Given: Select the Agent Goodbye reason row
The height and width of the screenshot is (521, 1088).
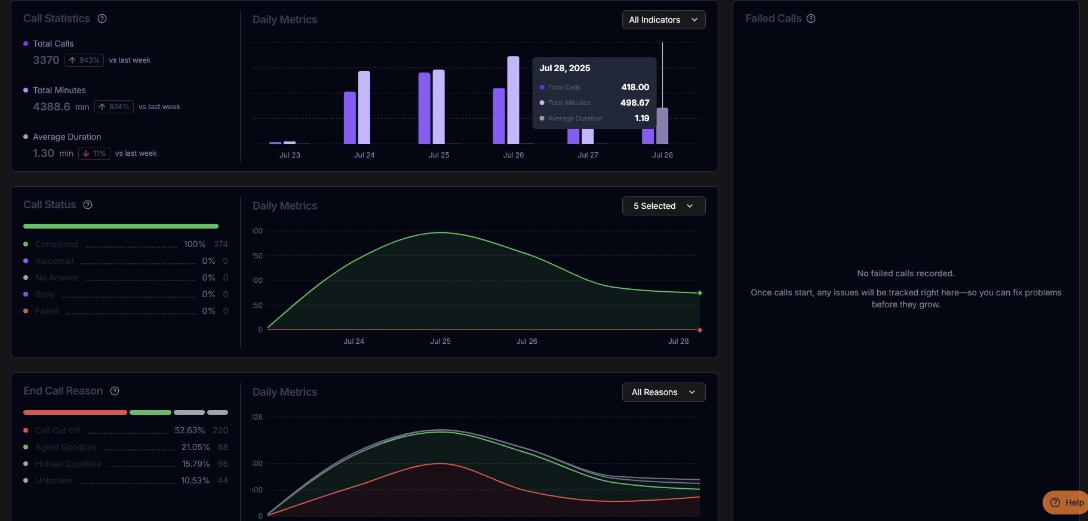Looking at the screenshot, I should click(x=66, y=447).
